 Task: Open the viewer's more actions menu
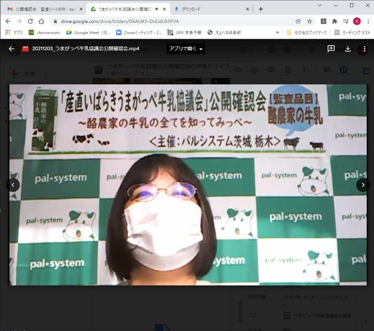364,48
